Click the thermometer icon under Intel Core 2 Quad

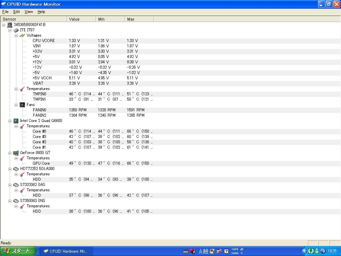pos(22,126)
